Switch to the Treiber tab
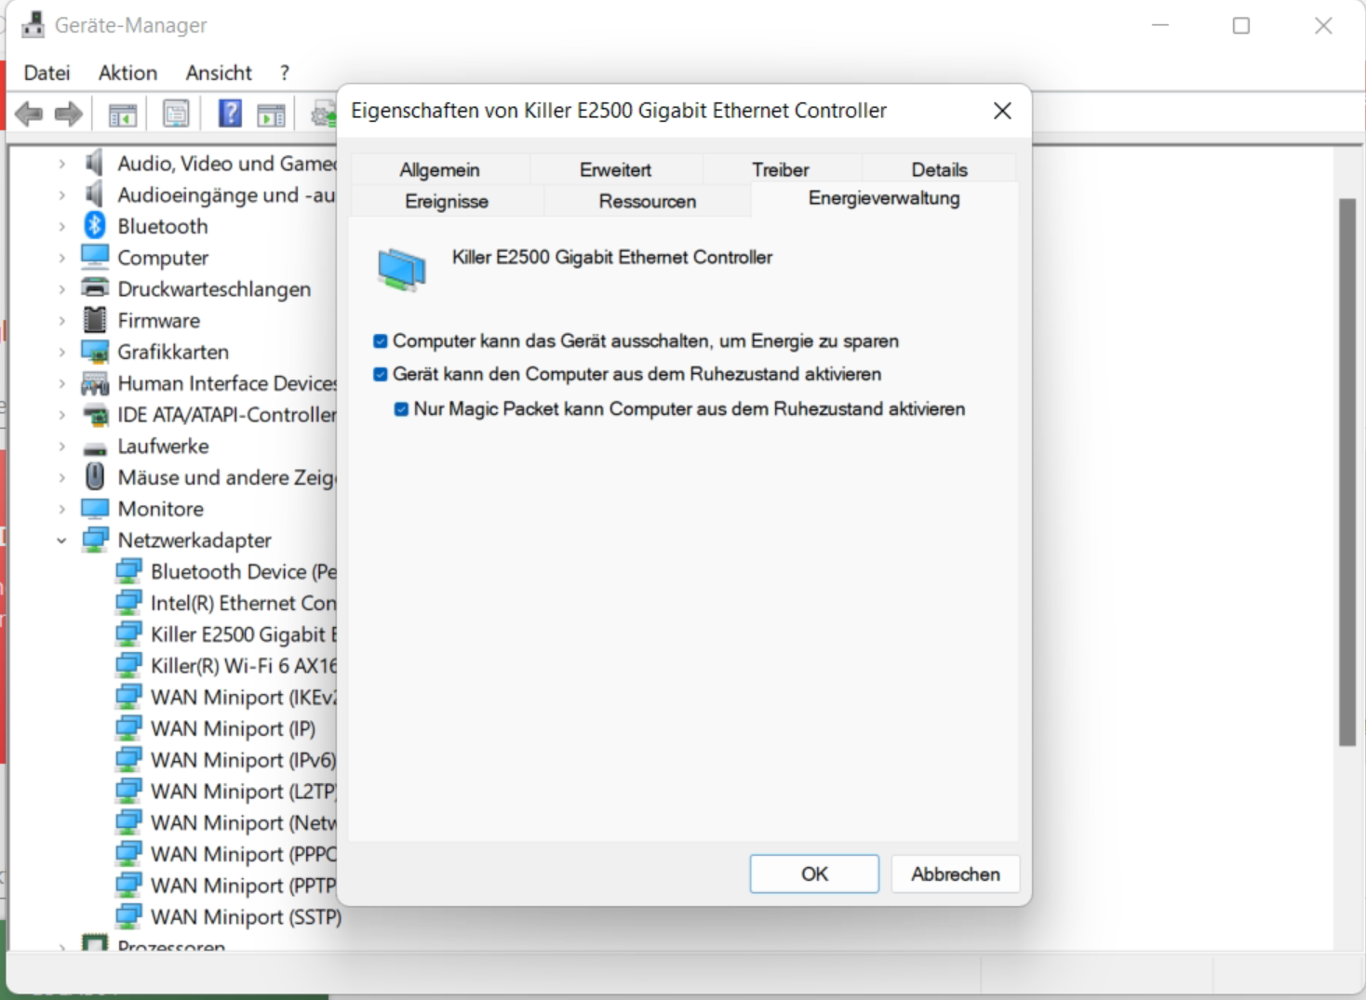The image size is (1366, 1000). [x=781, y=169]
